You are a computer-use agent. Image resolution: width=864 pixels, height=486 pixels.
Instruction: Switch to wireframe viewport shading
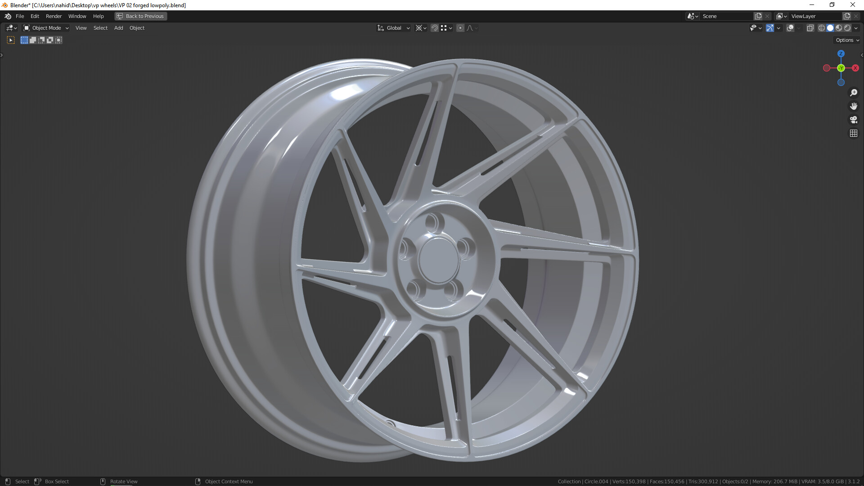[822, 28]
